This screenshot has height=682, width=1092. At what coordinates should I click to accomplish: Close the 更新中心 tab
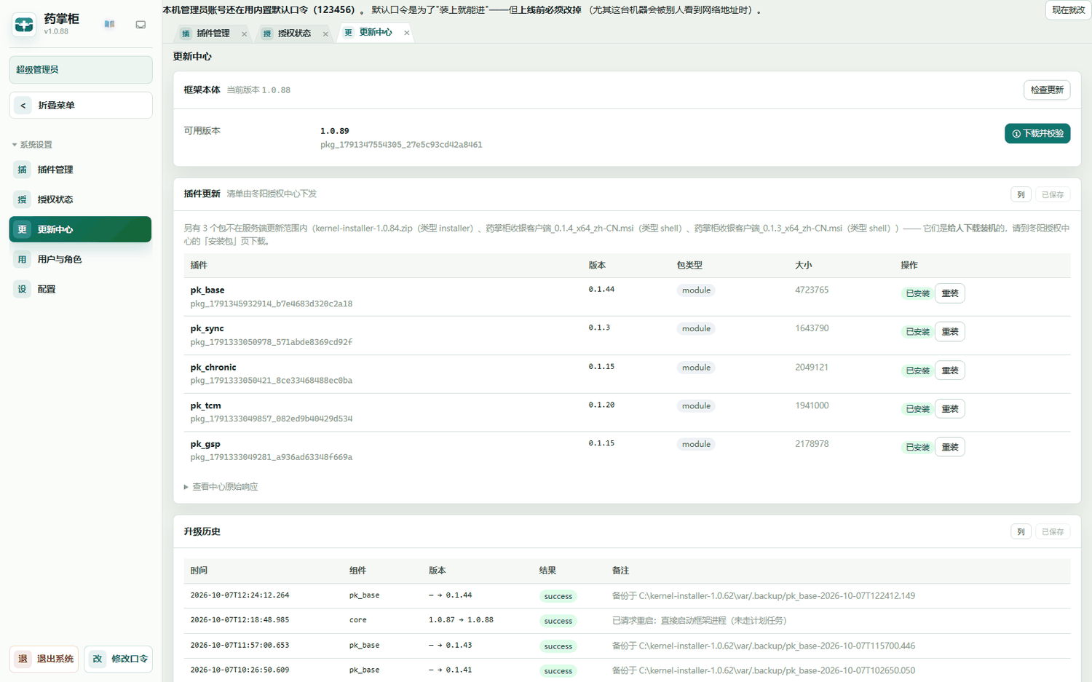(406, 32)
